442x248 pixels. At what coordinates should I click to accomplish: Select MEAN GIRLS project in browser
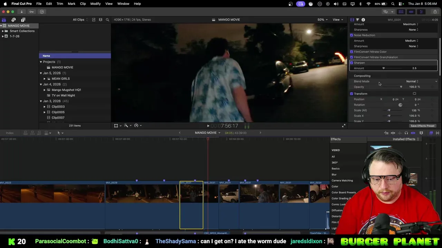(60, 79)
